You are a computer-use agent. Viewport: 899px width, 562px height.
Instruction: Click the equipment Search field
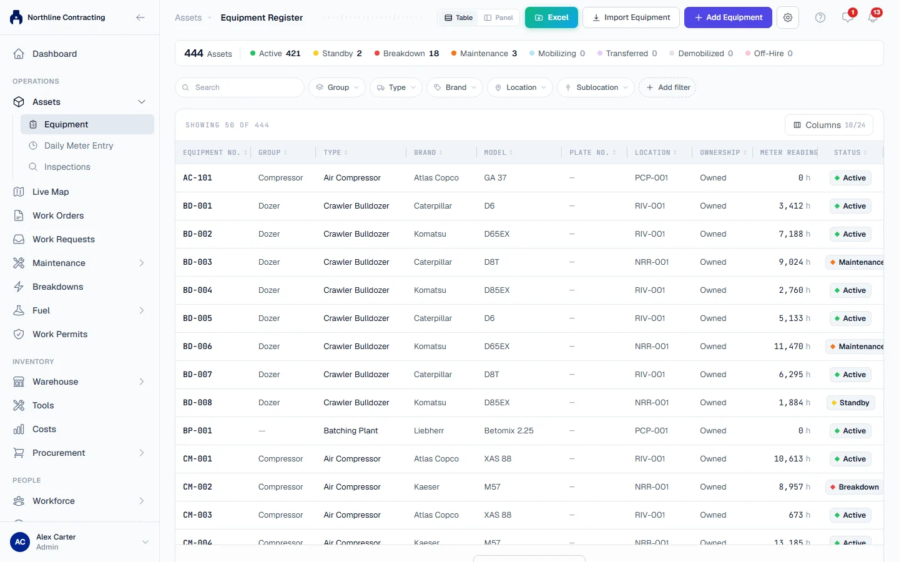pyautogui.click(x=240, y=87)
